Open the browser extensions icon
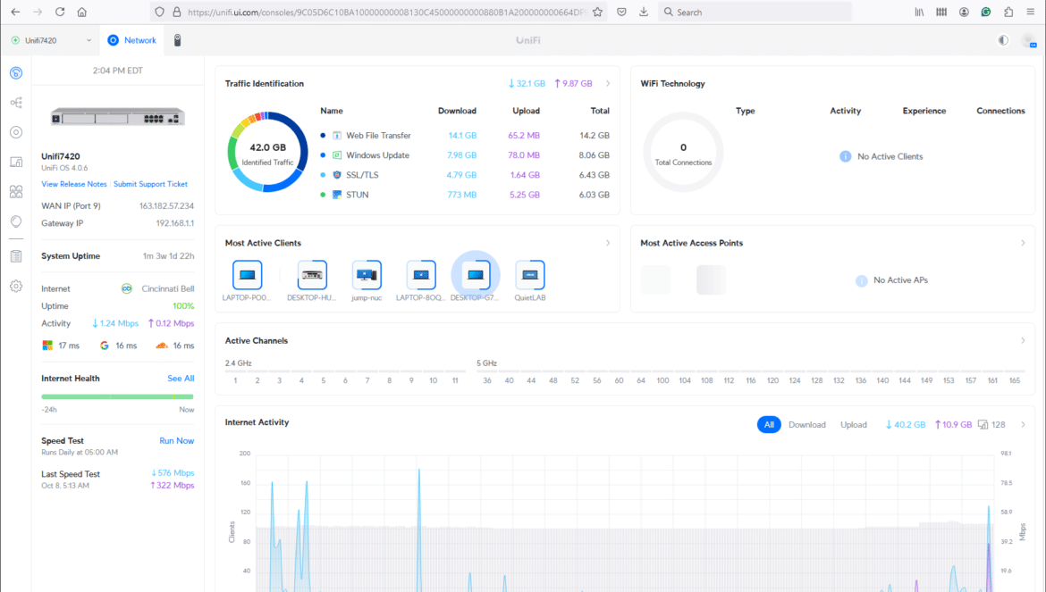This screenshot has height=592, width=1046. pos(1008,12)
